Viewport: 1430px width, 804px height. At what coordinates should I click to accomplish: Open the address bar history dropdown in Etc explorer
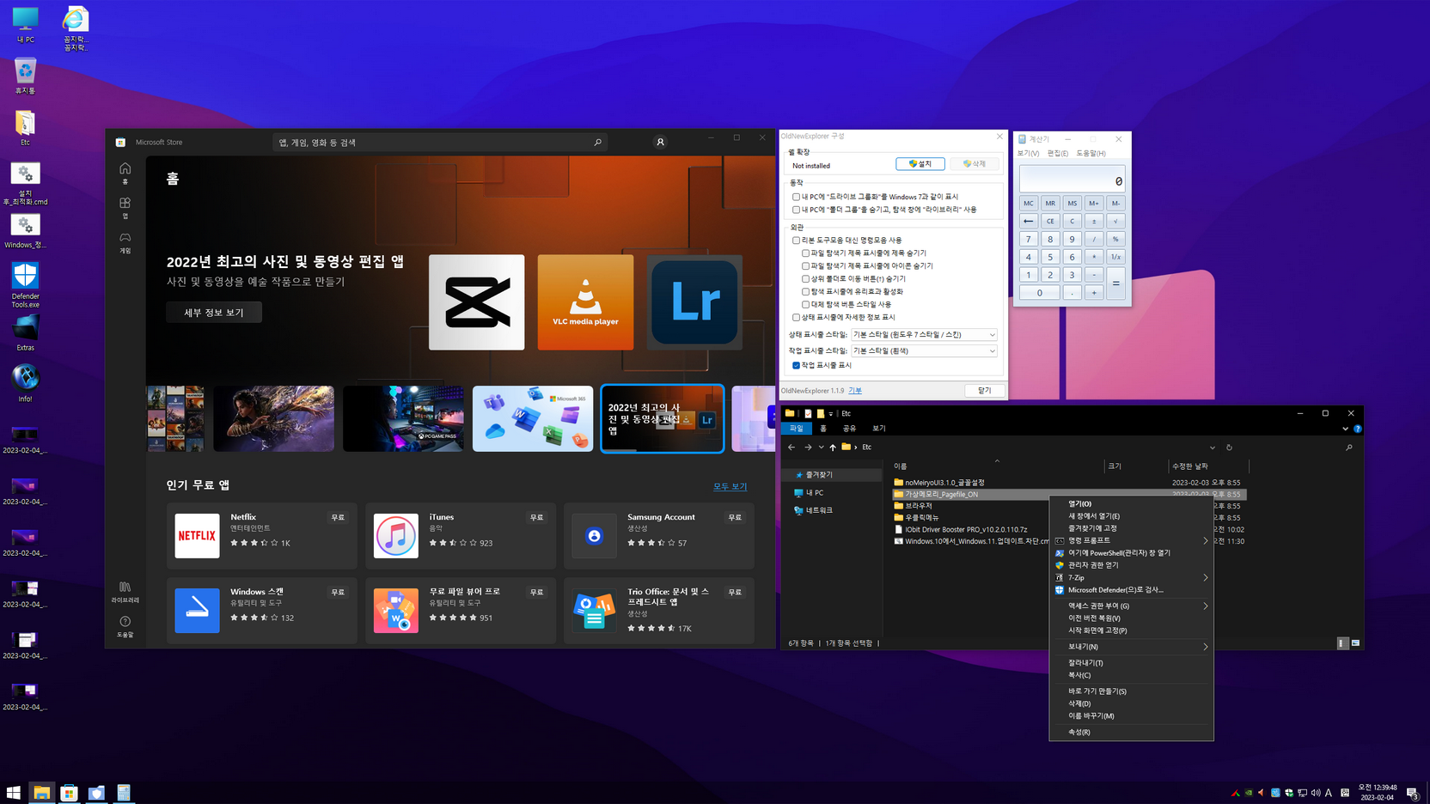pyautogui.click(x=1212, y=448)
